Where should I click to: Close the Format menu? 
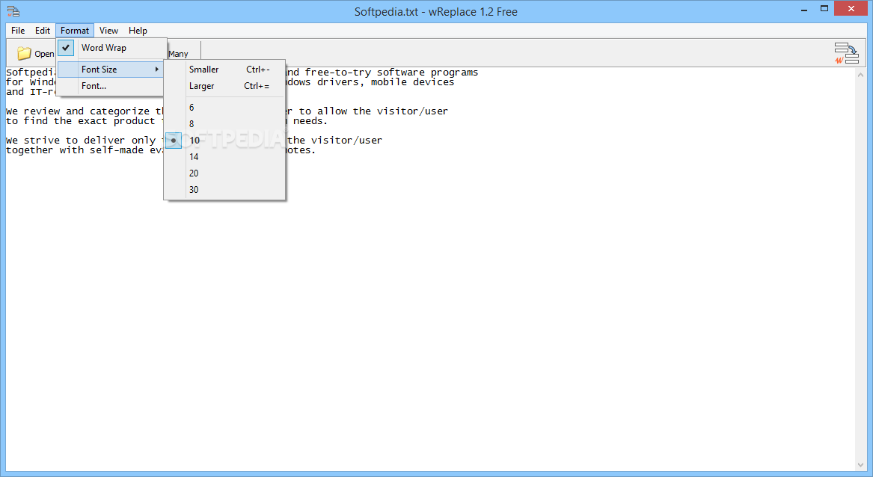[x=75, y=31]
